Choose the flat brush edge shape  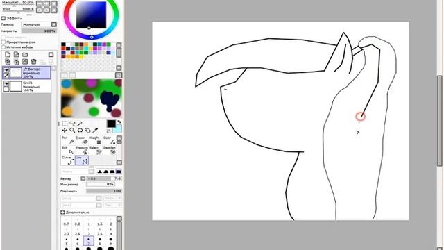pyautogui.click(x=119, y=172)
